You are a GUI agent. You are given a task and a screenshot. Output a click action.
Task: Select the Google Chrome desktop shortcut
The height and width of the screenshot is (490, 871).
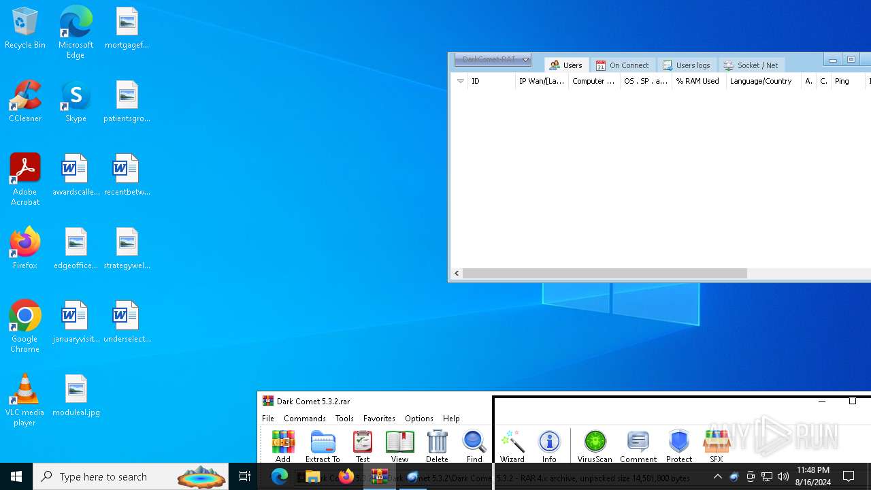(x=25, y=327)
